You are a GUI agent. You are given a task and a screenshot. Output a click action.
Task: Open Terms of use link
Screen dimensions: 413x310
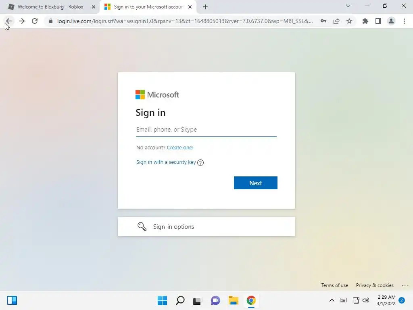pos(334,285)
